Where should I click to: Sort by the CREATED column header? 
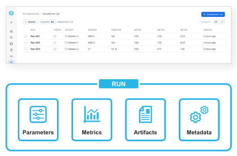point(208,30)
